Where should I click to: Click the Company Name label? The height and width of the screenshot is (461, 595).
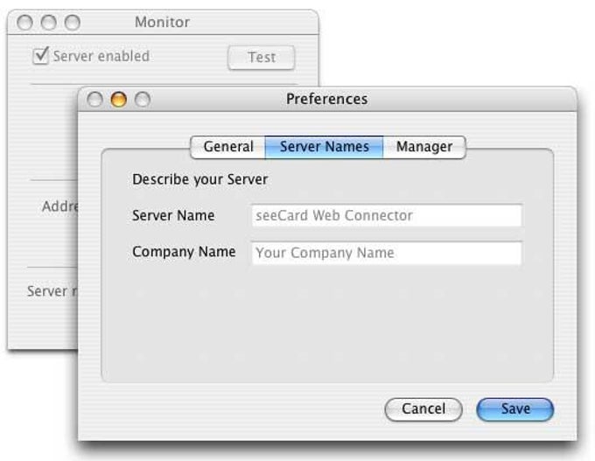[x=184, y=252]
